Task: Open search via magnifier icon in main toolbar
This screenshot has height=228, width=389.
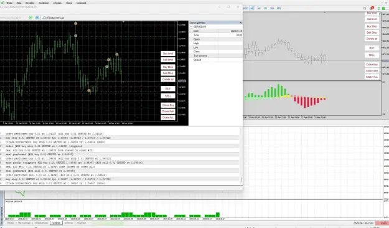Action: click(365, 9)
